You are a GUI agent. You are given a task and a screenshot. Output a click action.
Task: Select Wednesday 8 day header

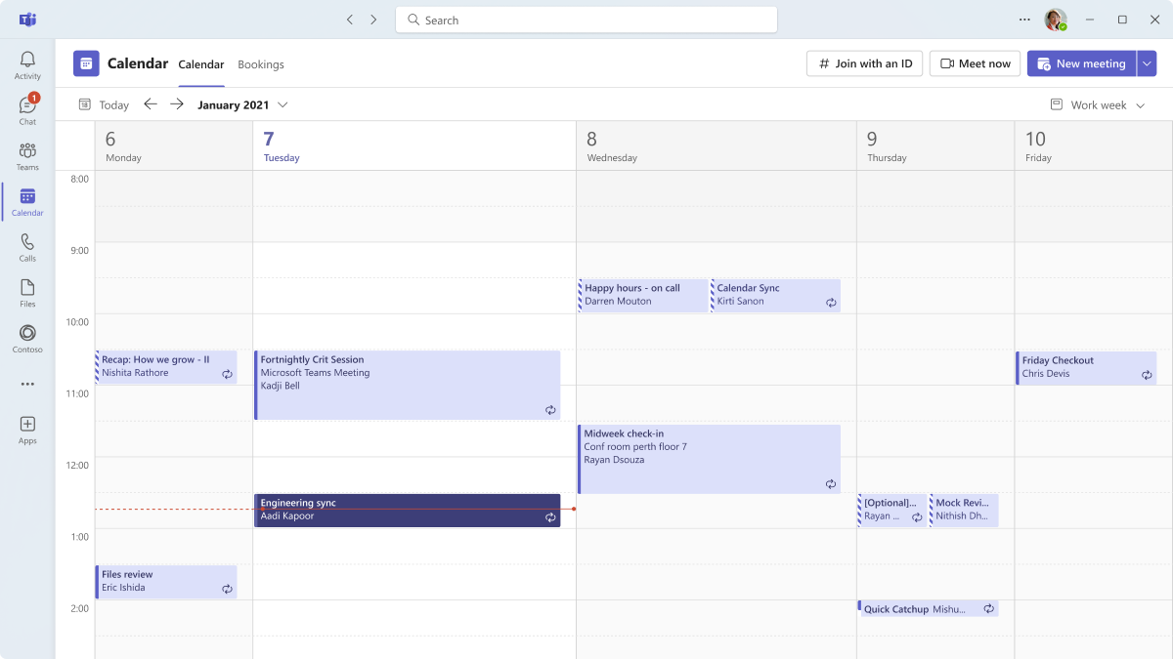[717, 145]
